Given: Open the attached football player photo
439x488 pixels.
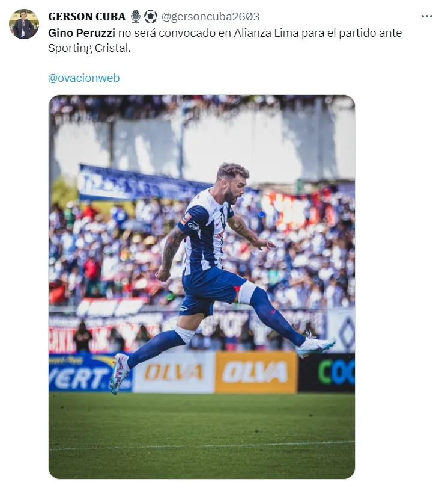Looking at the screenshot, I should [202, 286].
